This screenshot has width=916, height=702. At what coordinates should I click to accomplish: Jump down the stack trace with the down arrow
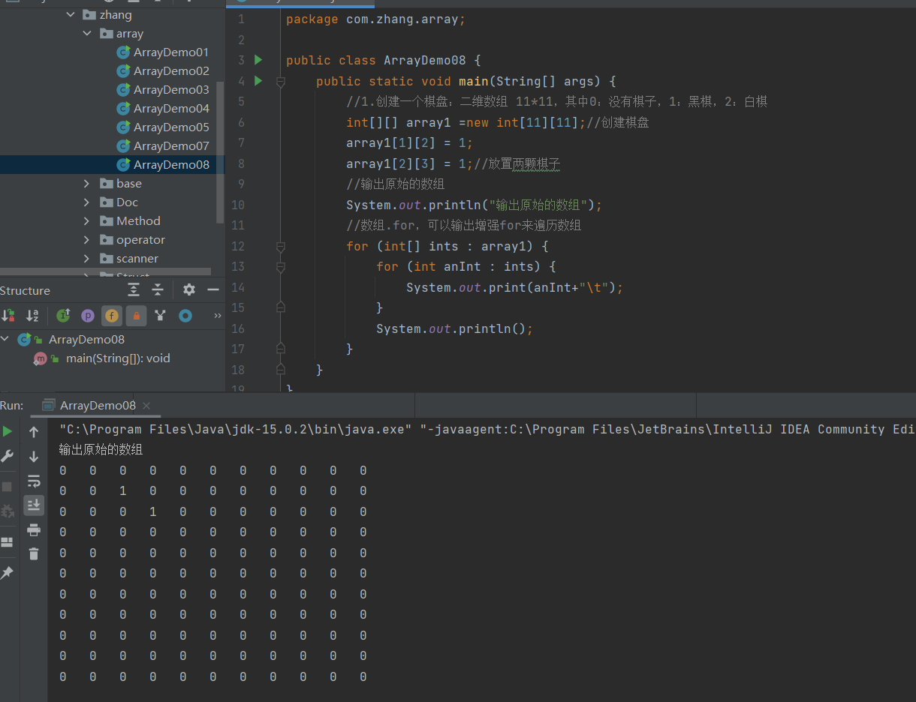34,457
